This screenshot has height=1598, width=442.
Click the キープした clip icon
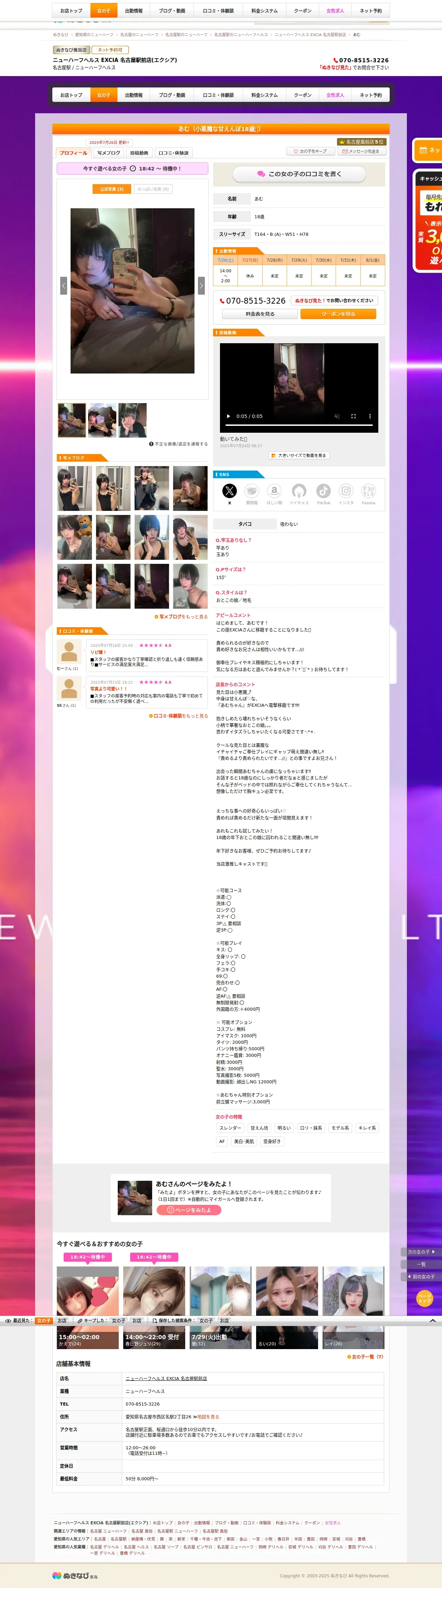click(x=80, y=1321)
